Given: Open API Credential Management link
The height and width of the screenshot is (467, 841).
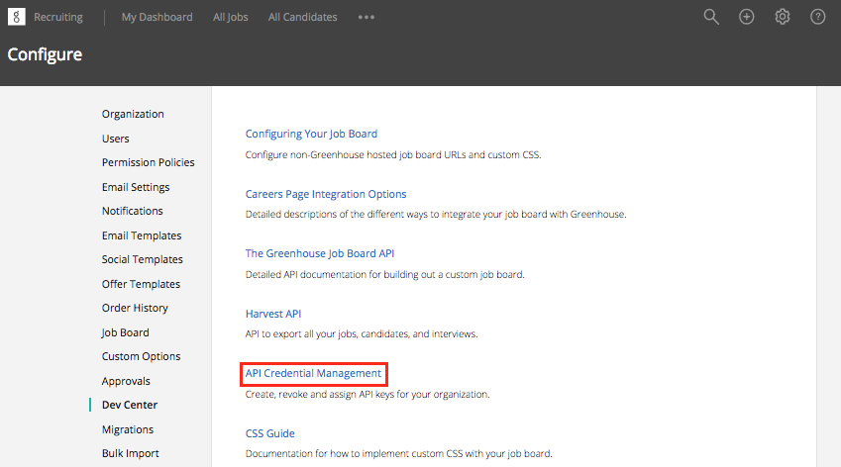Looking at the screenshot, I should (x=313, y=373).
